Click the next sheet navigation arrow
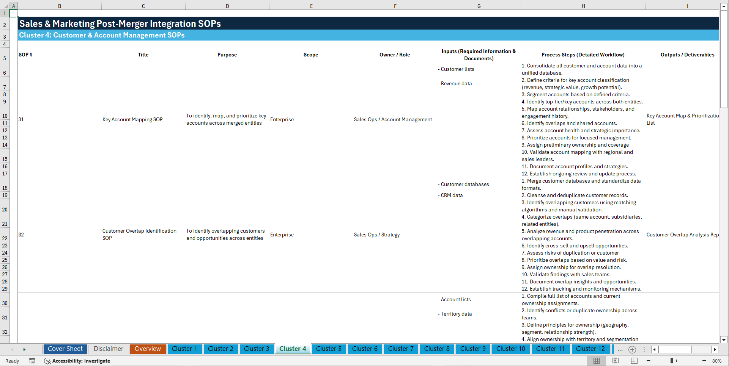 24,349
